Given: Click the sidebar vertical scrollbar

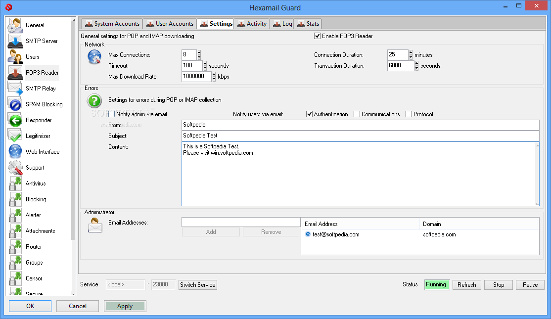Looking at the screenshot, I should click(x=73, y=132).
